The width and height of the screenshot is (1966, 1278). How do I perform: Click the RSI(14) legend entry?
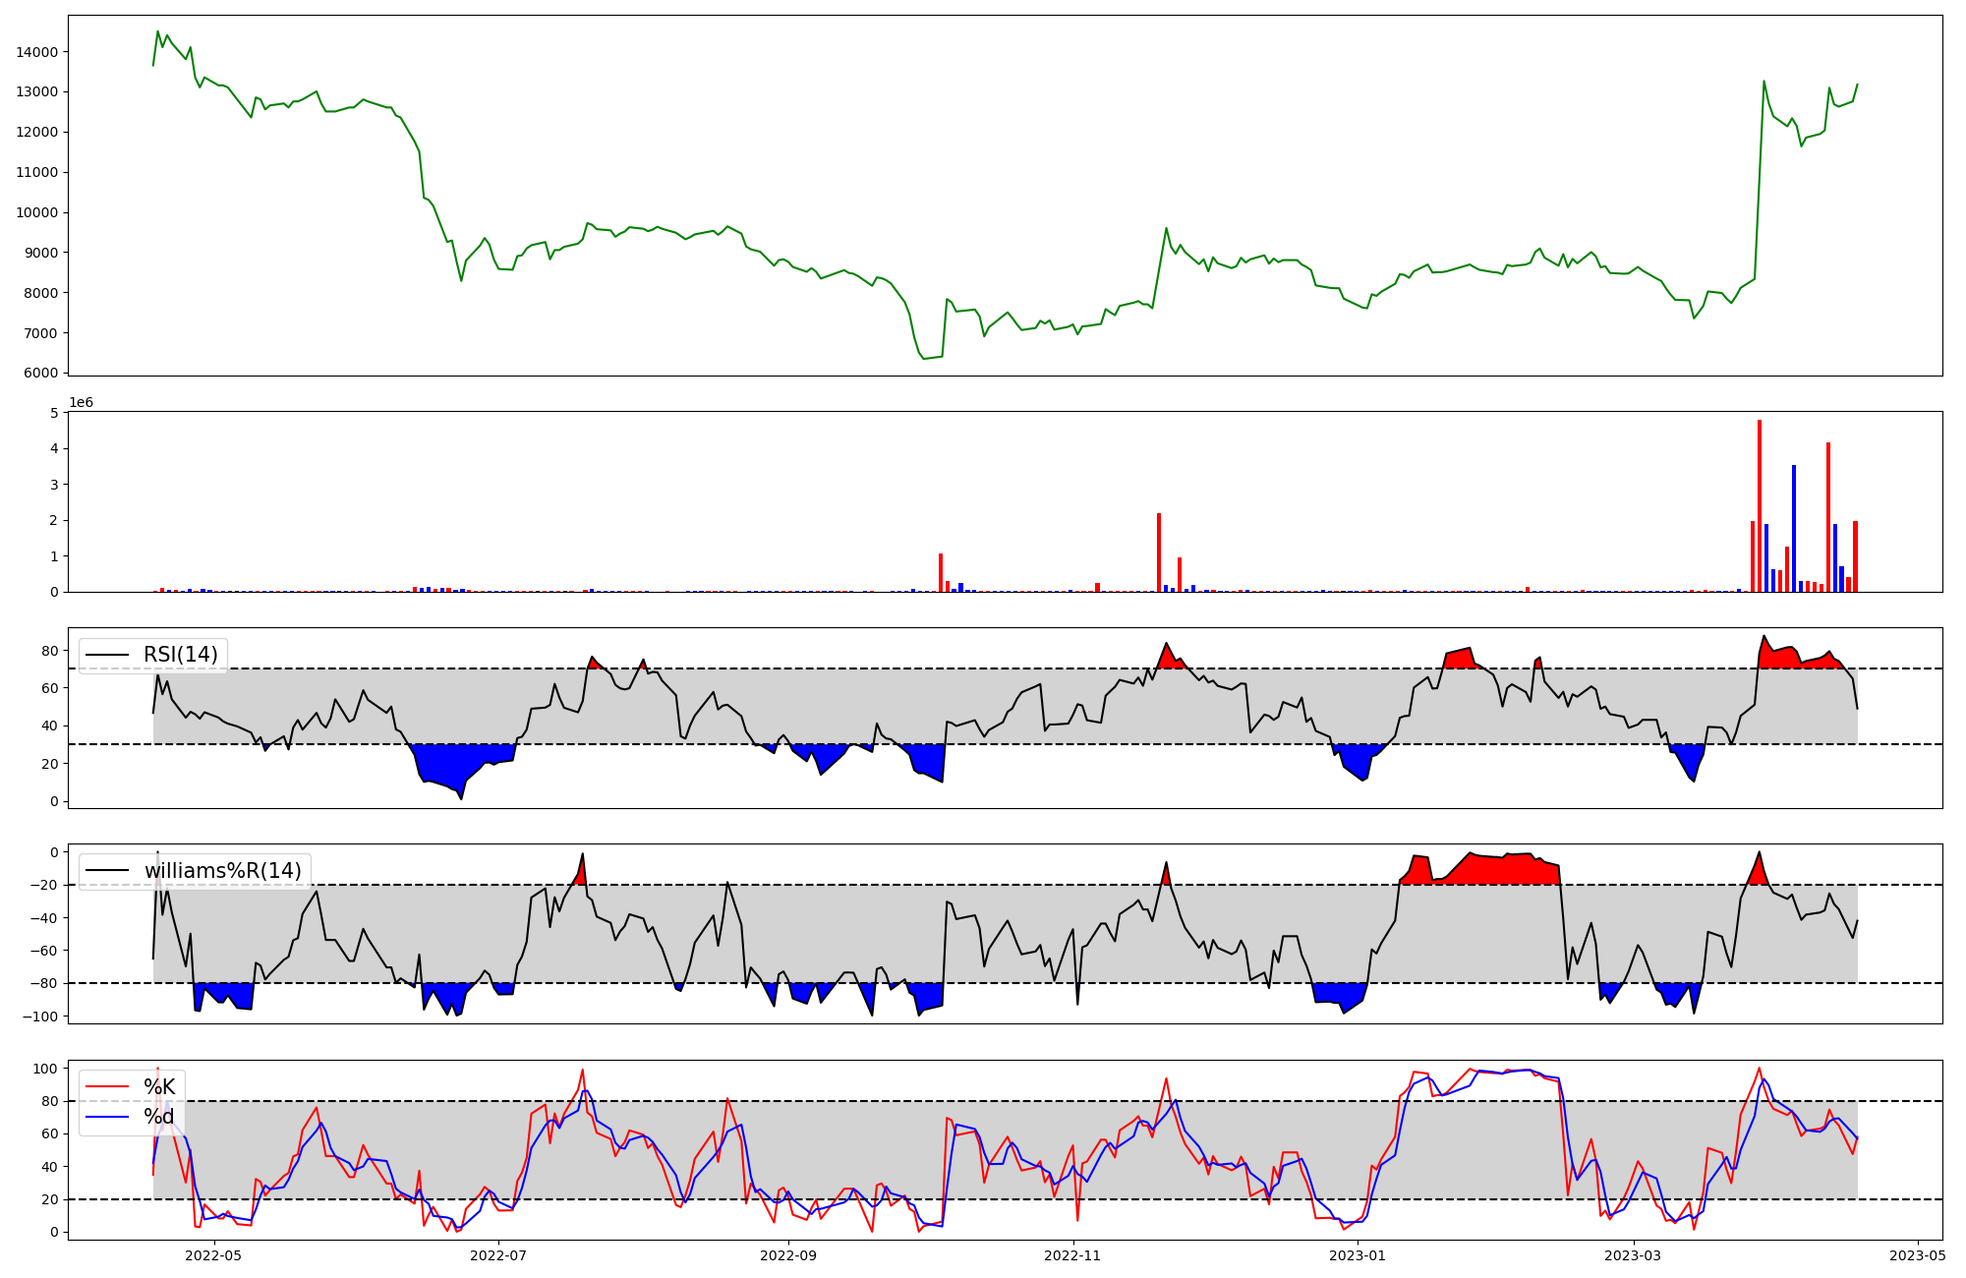pos(180,655)
